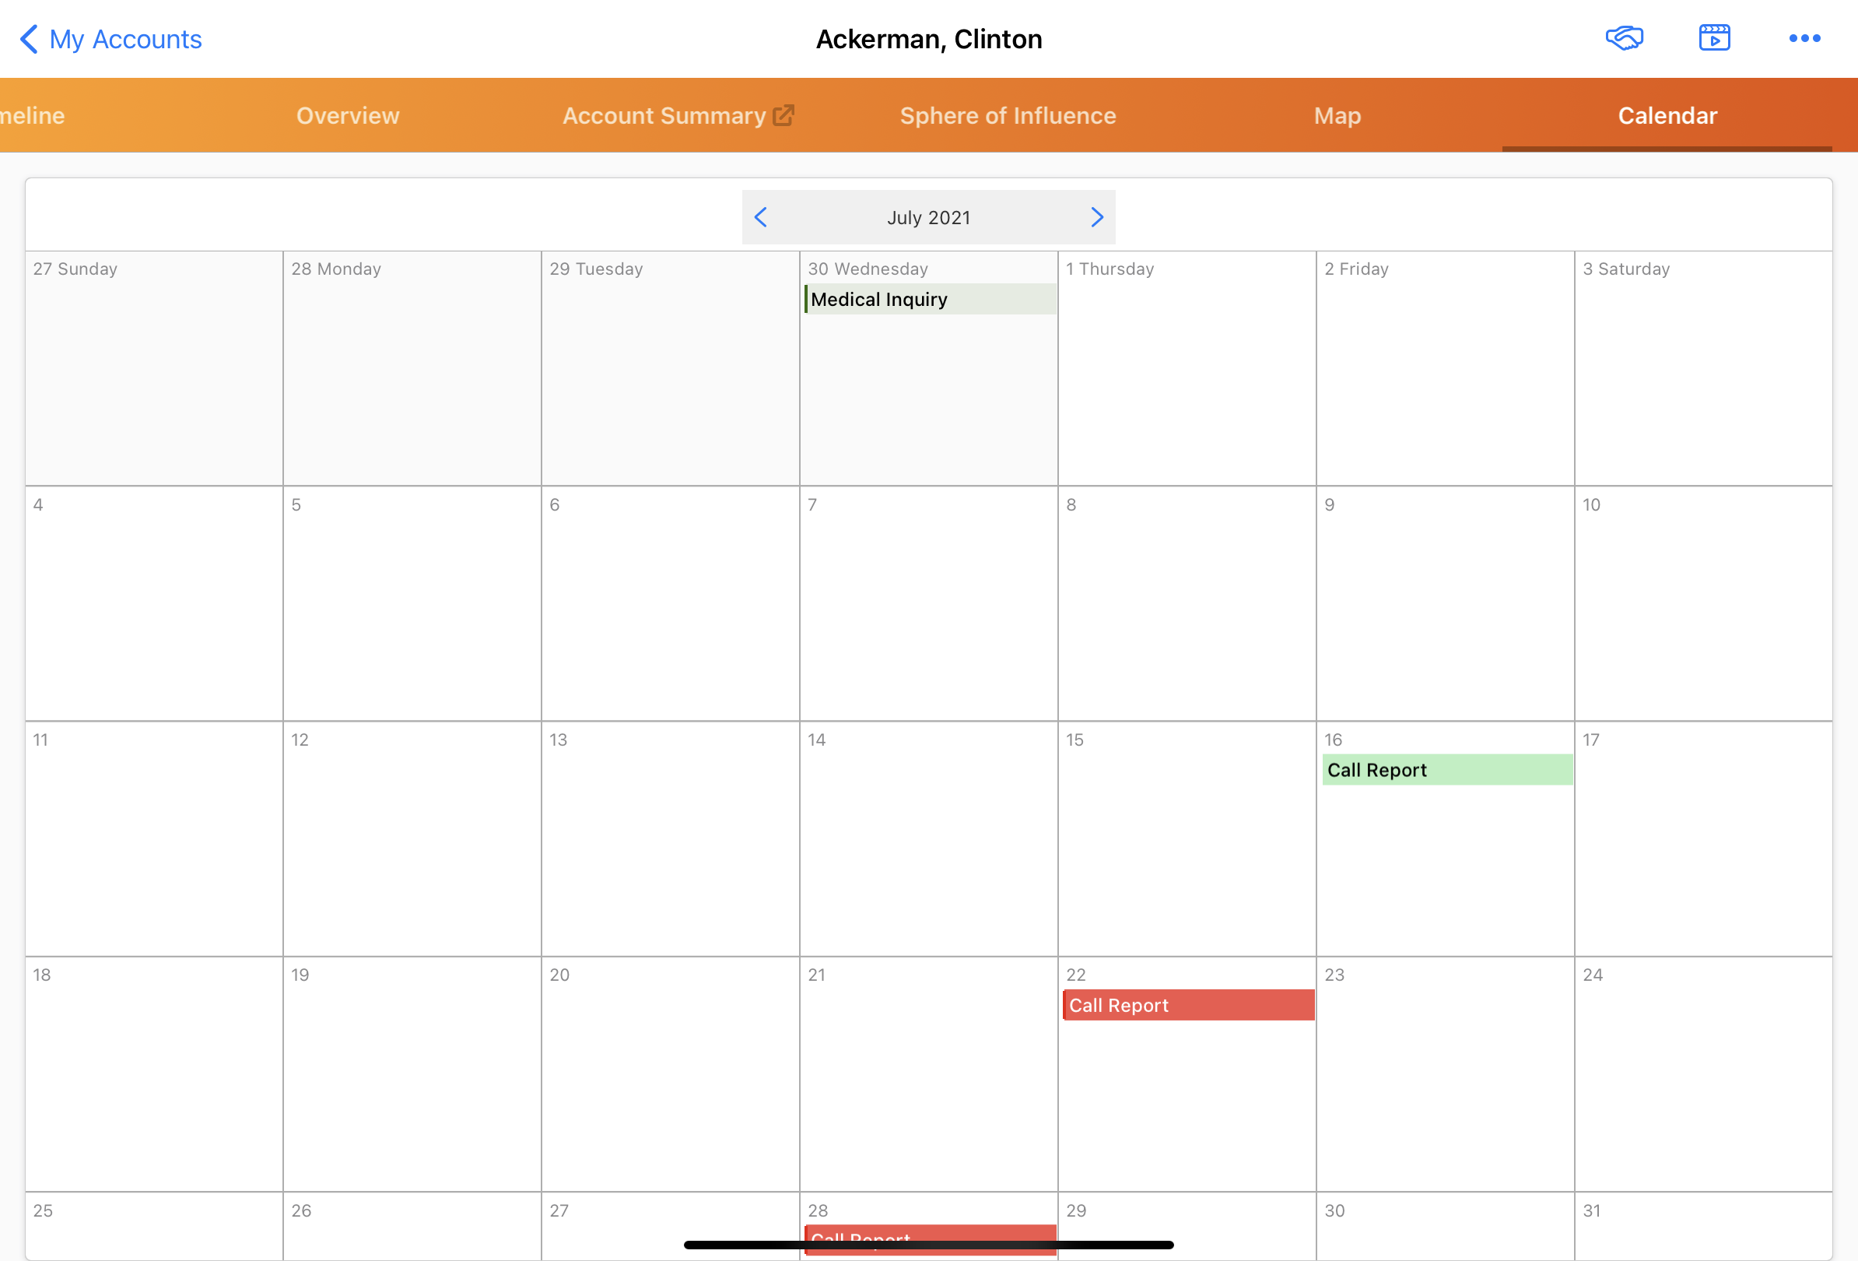Open partially hidden Timeline tab
This screenshot has height=1261, width=1858.
coord(32,116)
